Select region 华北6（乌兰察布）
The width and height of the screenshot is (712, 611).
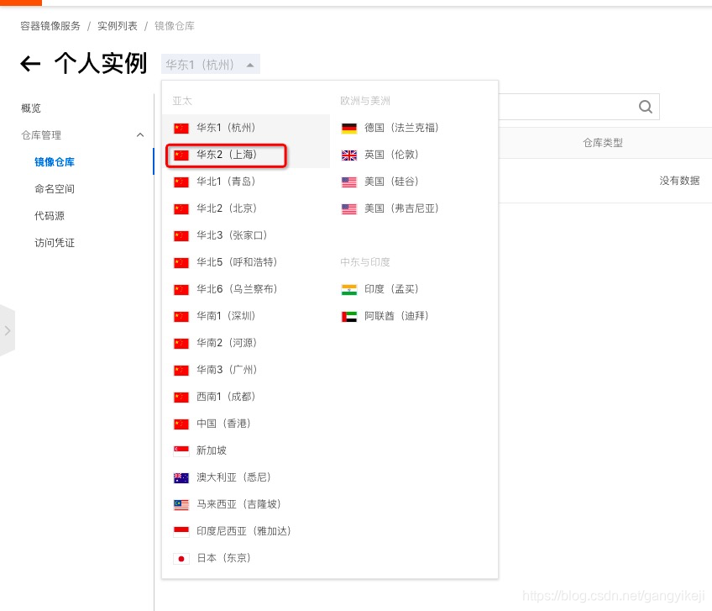(x=246, y=288)
